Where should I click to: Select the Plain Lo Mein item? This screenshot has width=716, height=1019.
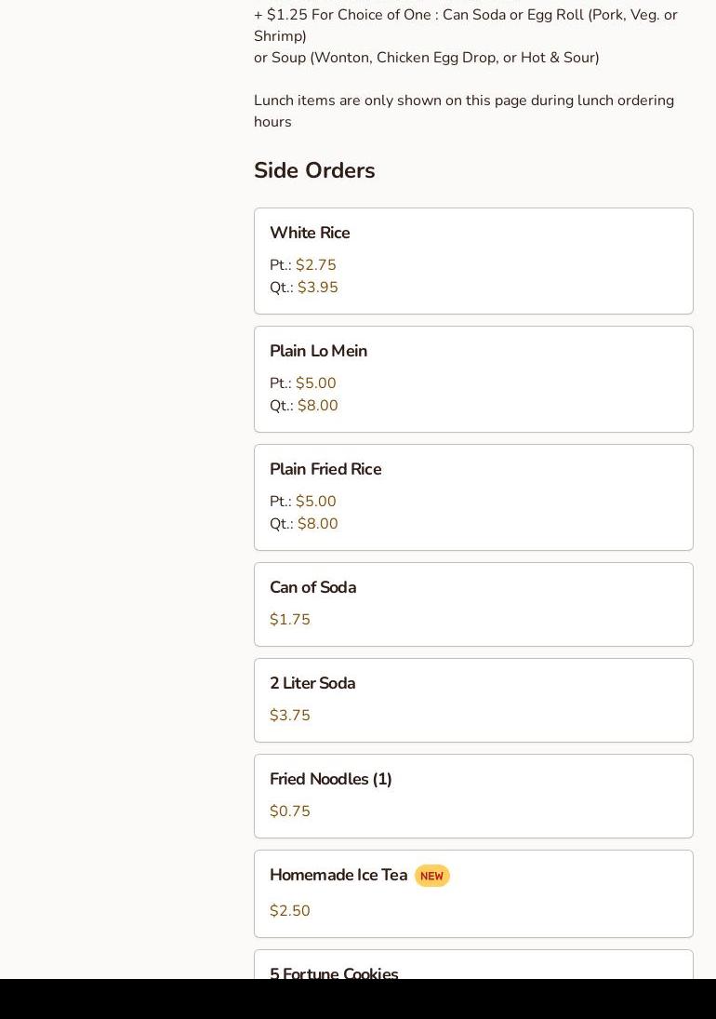tap(318, 351)
